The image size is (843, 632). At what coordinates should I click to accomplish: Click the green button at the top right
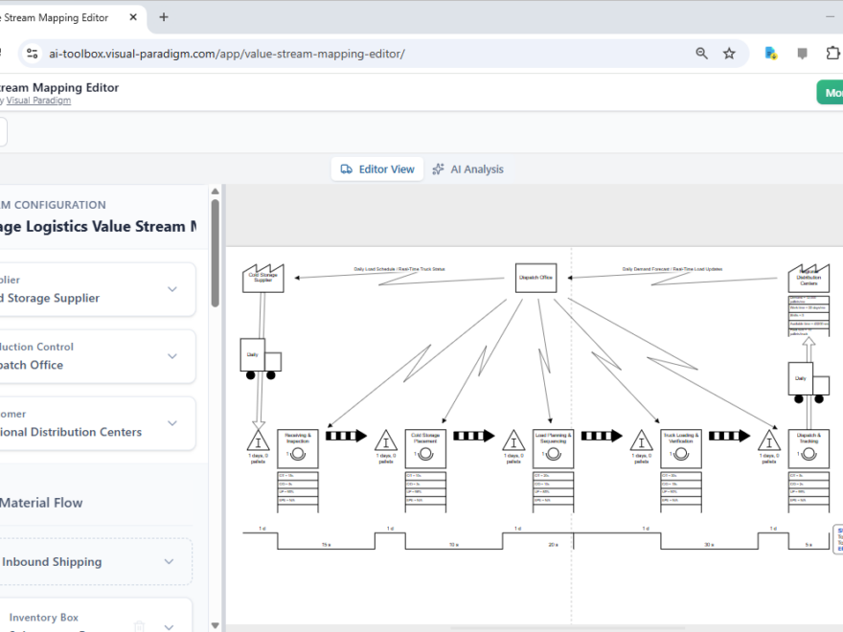(832, 92)
